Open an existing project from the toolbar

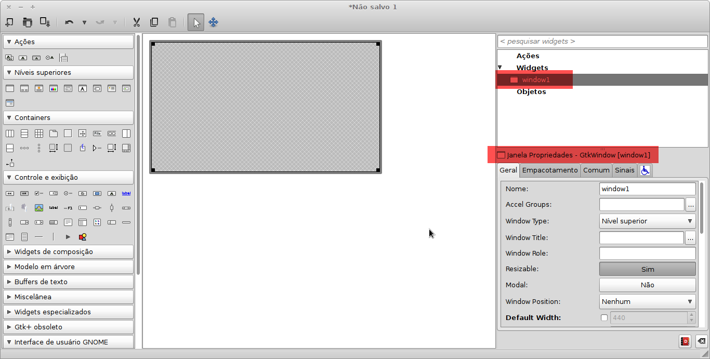28,22
